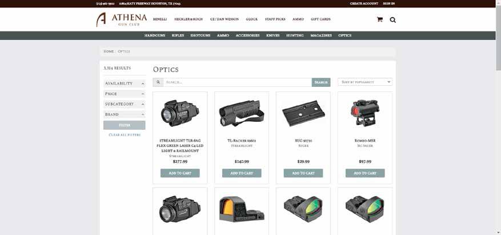
Task: Open Romeo-MSR red dot image
Action: point(365,113)
